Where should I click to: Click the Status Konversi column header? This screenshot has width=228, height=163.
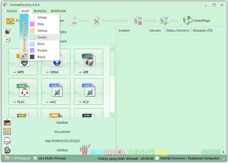coord(178,30)
